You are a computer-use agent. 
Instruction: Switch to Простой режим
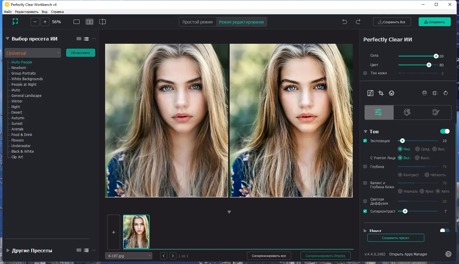tap(198, 22)
